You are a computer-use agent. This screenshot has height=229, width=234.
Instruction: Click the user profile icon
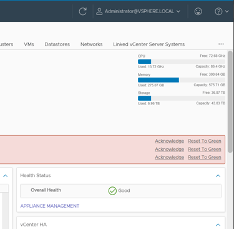click(x=99, y=11)
